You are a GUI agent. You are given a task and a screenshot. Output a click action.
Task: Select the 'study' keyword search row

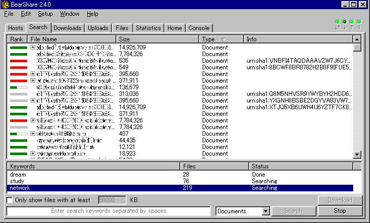[180, 181]
